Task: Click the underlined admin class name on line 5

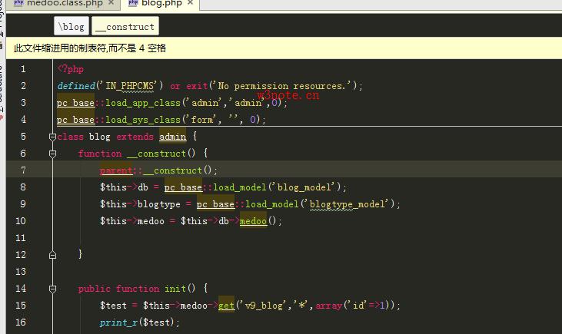Action: pyautogui.click(x=173, y=137)
